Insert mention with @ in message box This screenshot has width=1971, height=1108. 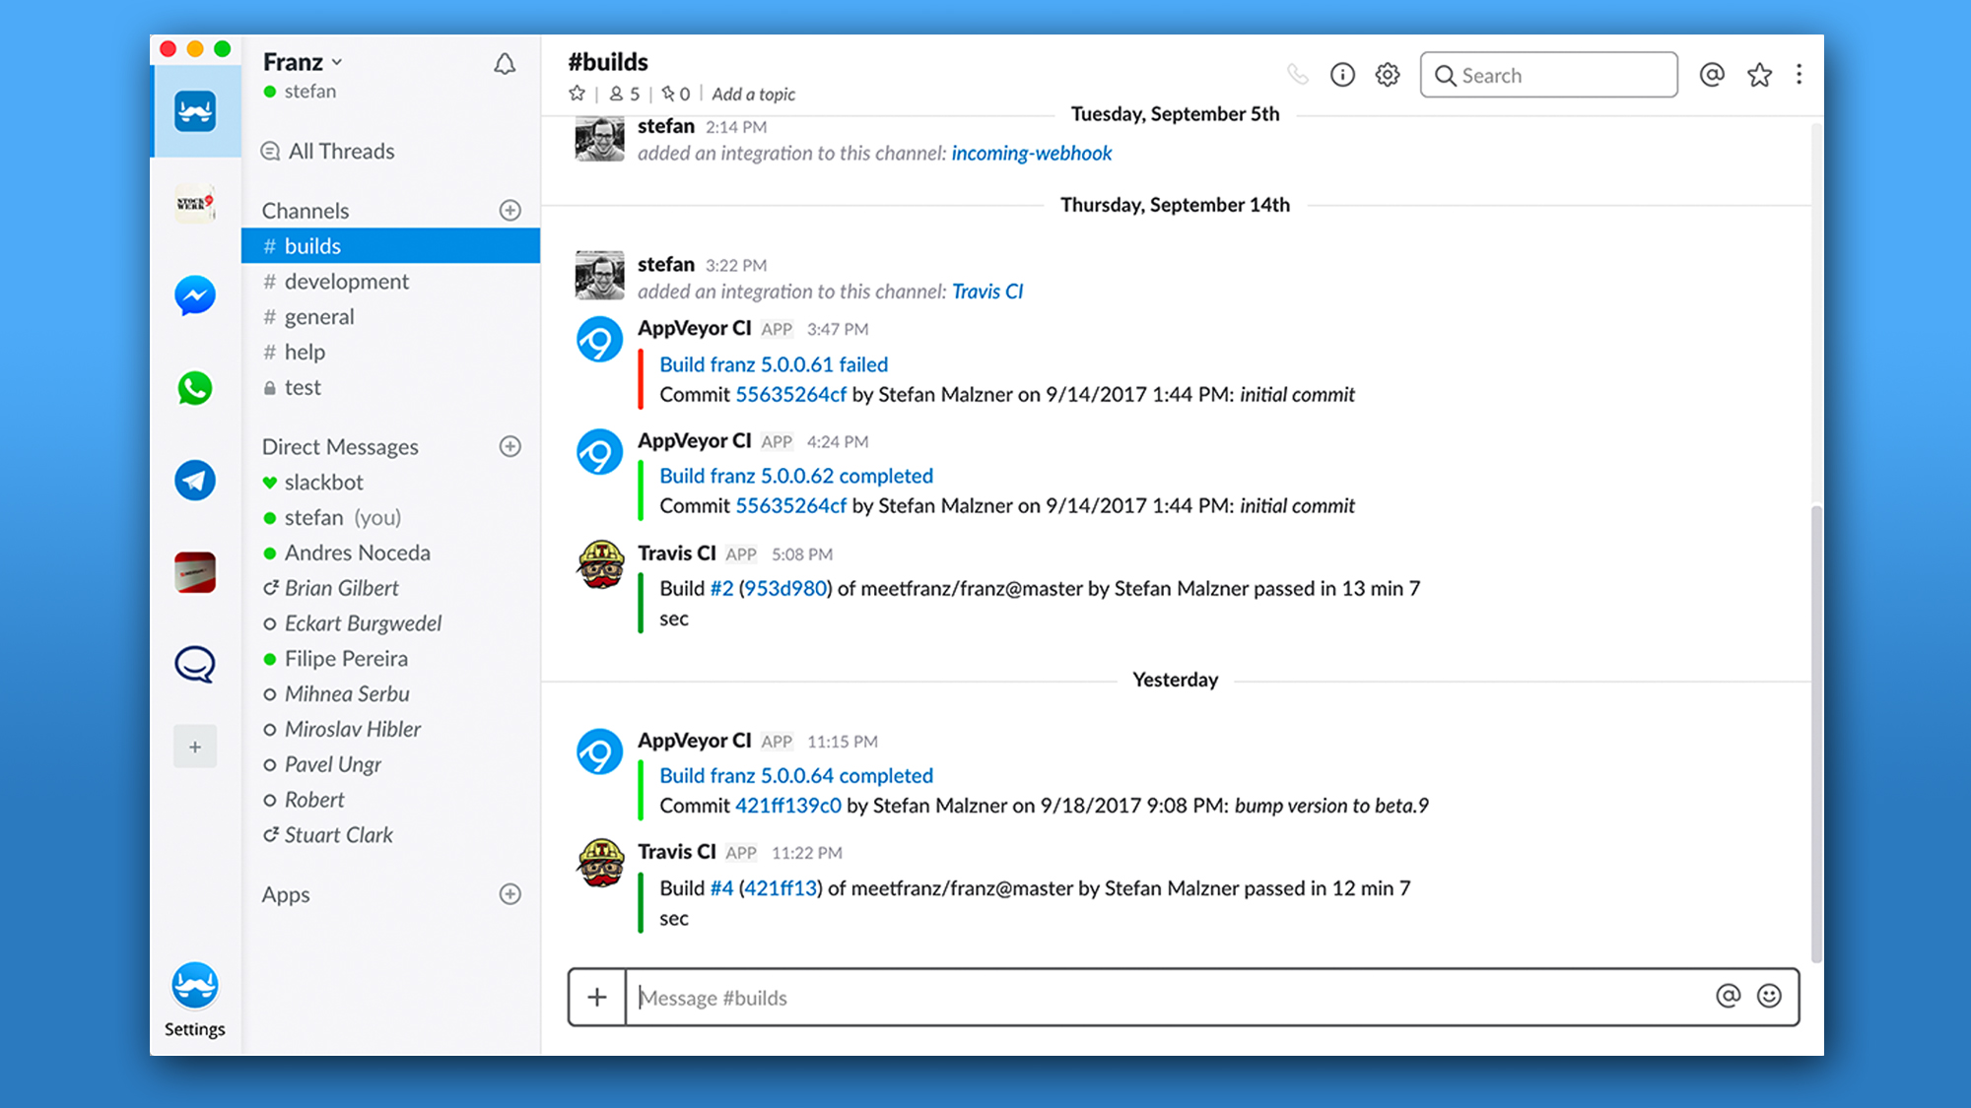point(1729,996)
